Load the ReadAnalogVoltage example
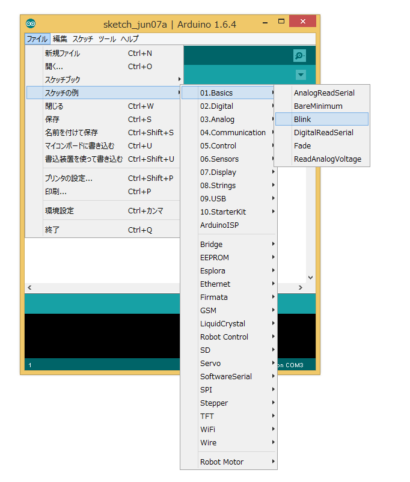Image resolution: width=410 pixels, height=482 pixels. [322, 159]
